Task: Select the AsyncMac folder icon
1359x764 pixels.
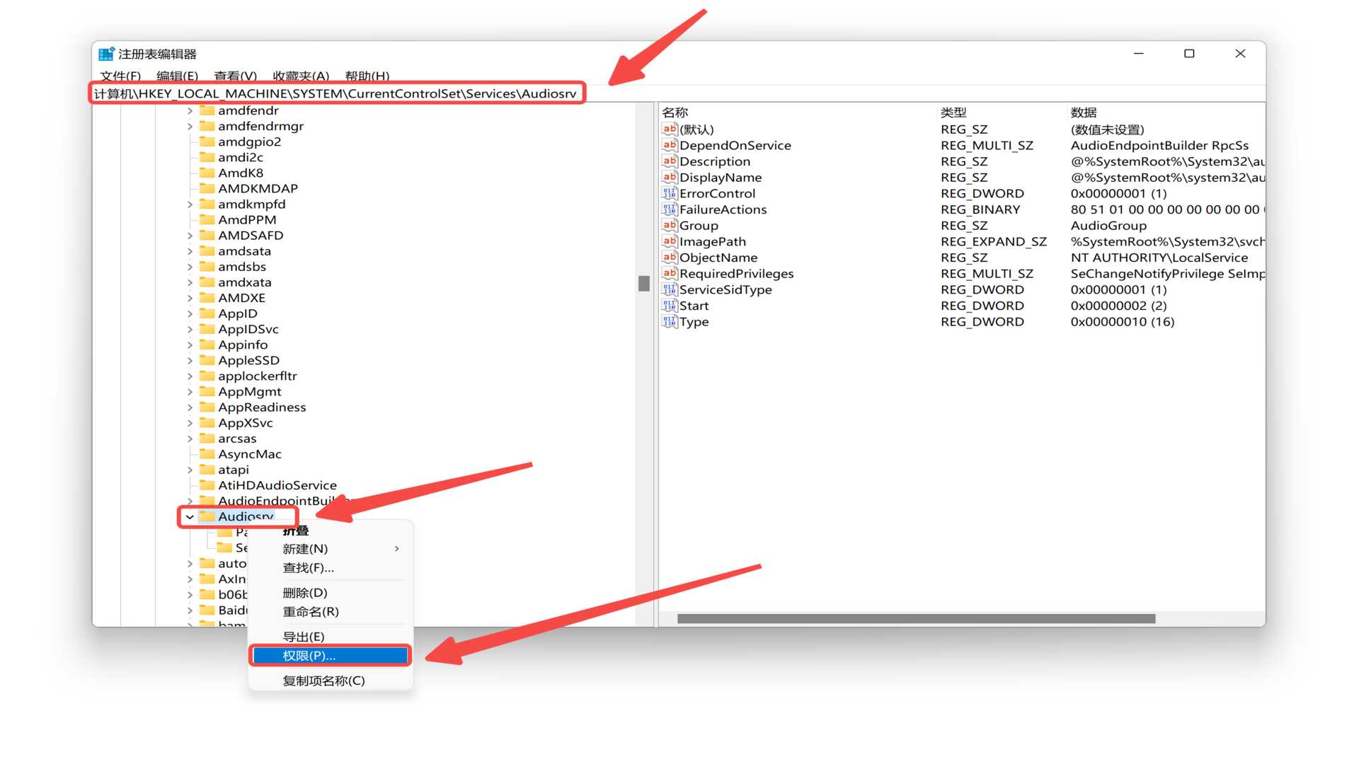Action: coord(207,454)
